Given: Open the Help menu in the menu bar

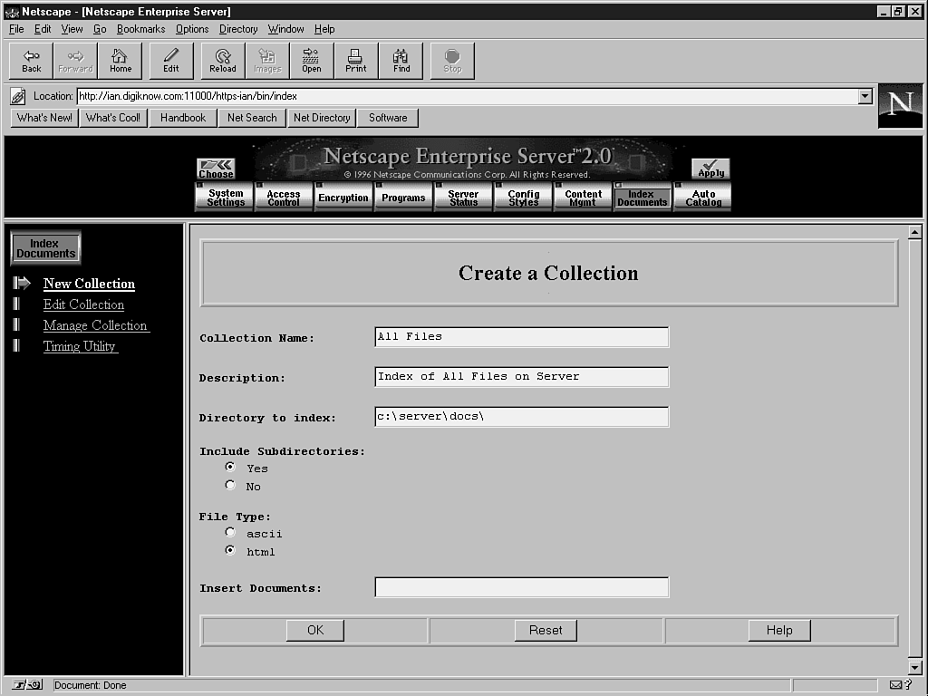Looking at the screenshot, I should [x=324, y=29].
